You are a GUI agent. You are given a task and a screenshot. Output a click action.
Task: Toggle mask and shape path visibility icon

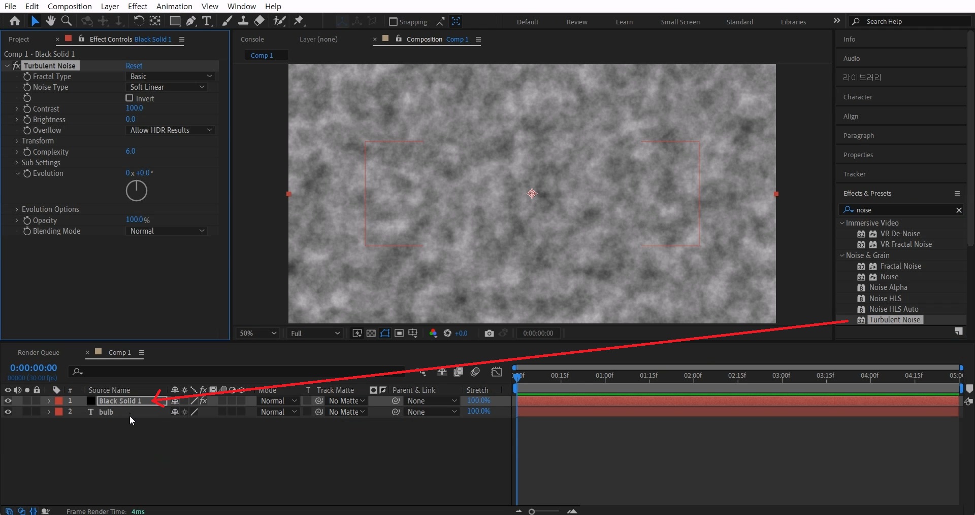click(x=385, y=333)
